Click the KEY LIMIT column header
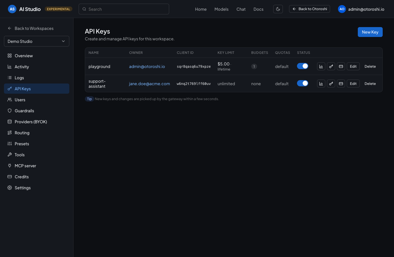The image size is (394, 257). click(x=226, y=53)
